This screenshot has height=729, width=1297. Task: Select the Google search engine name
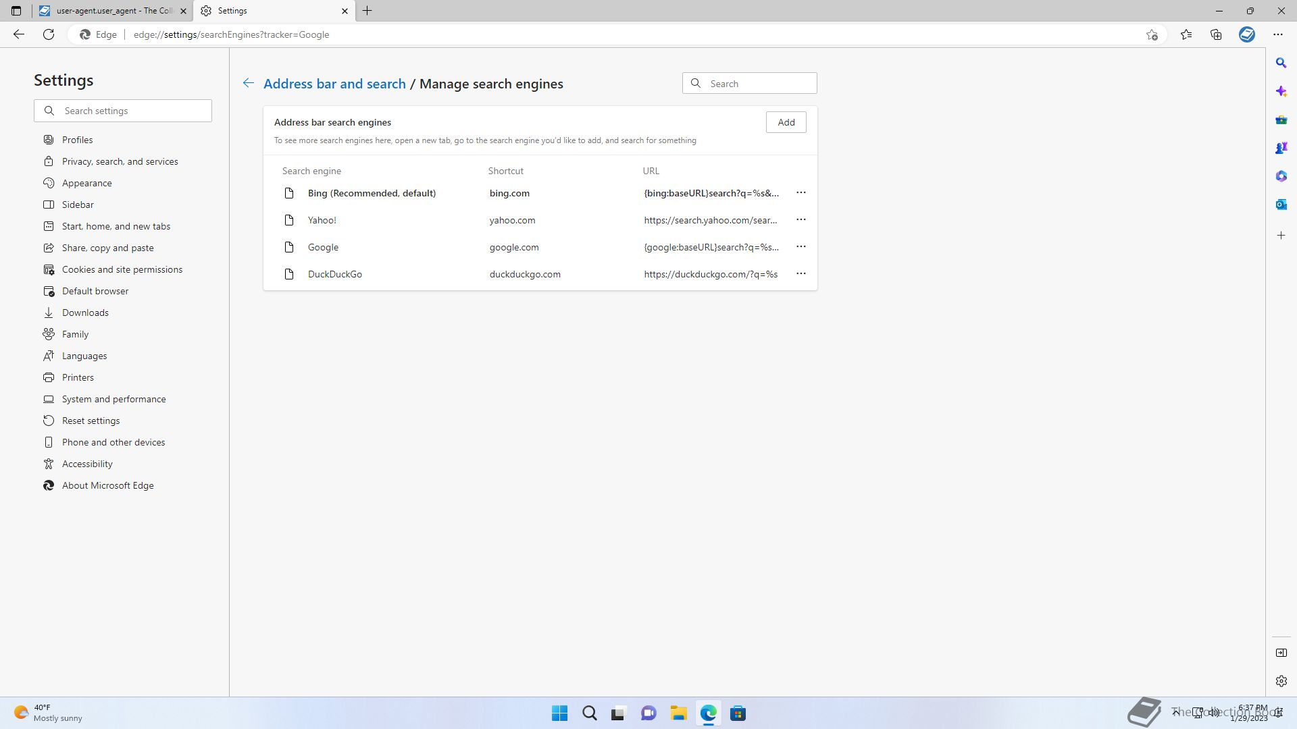[x=323, y=247]
